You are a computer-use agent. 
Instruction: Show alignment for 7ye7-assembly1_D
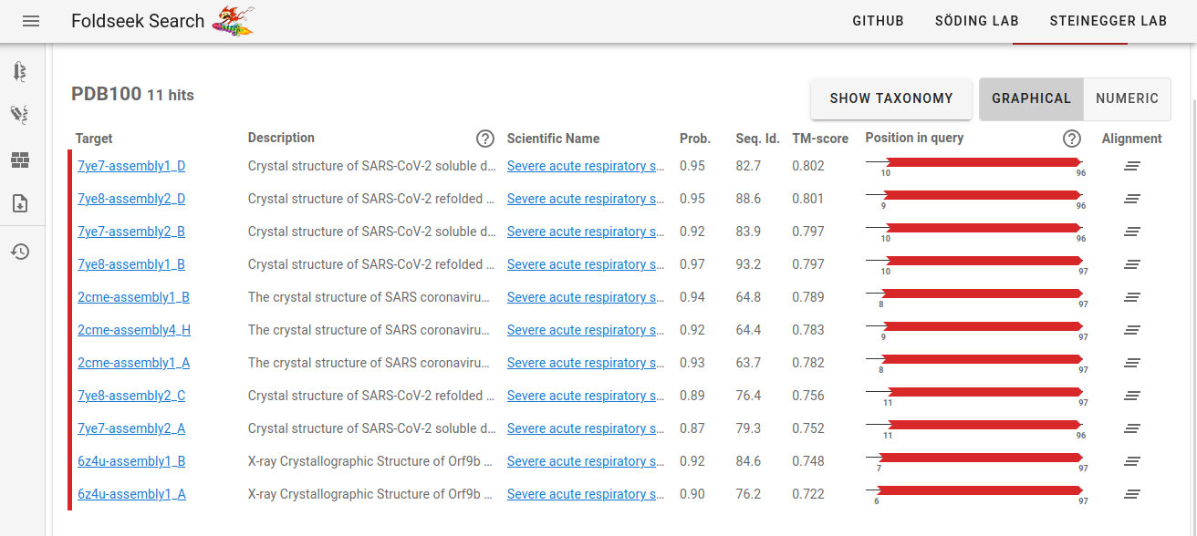point(1132,166)
